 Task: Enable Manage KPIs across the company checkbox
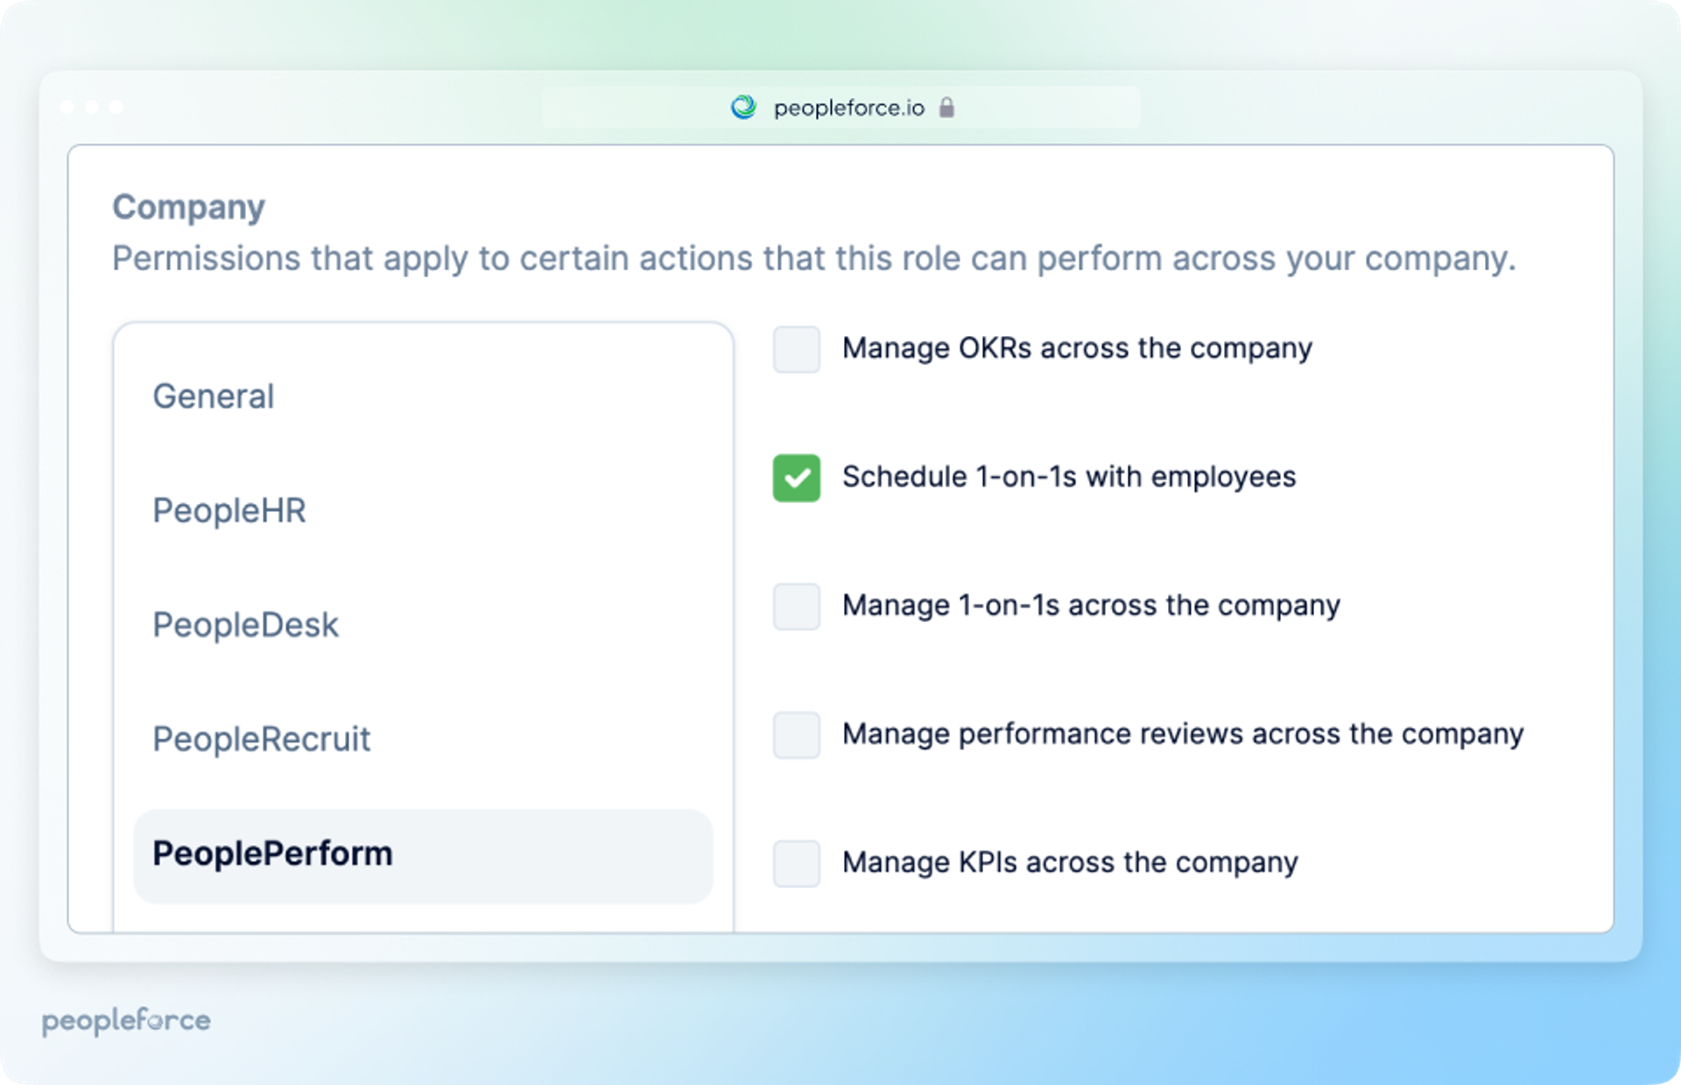(x=796, y=864)
